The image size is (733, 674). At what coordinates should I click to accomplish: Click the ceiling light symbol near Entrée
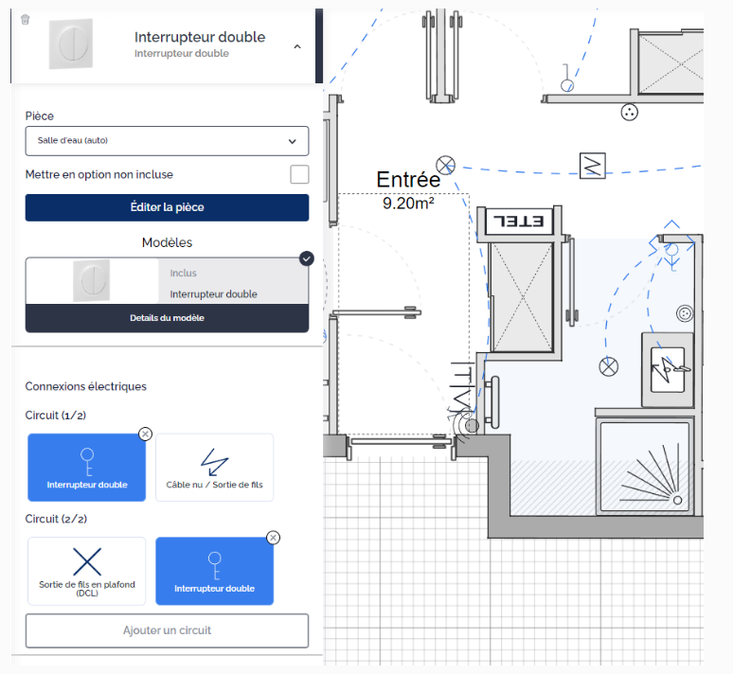click(x=445, y=164)
